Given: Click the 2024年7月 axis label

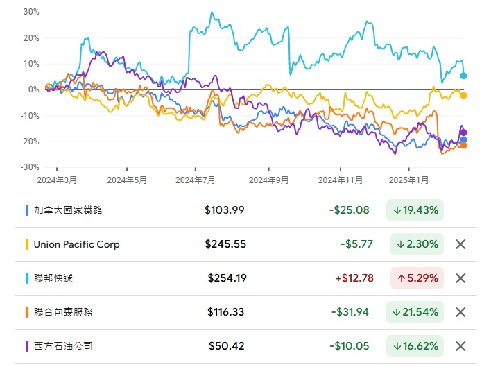Looking at the screenshot, I should (196, 180).
